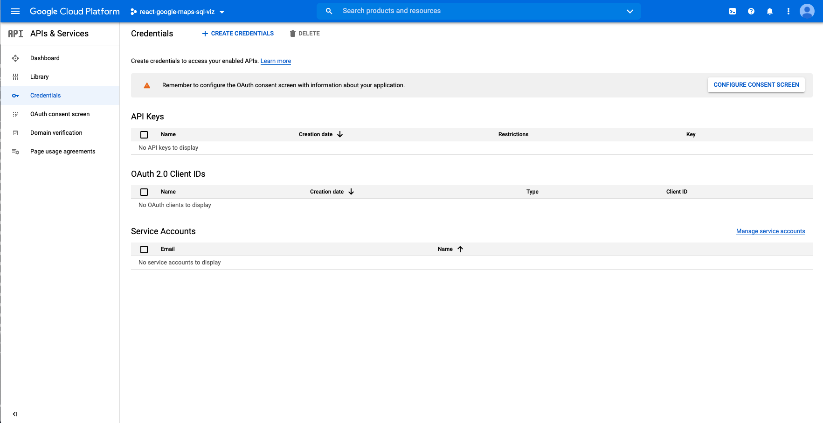823x423 pixels.
Task: Sort service accounts by Email
Action: tap(168, 249)
